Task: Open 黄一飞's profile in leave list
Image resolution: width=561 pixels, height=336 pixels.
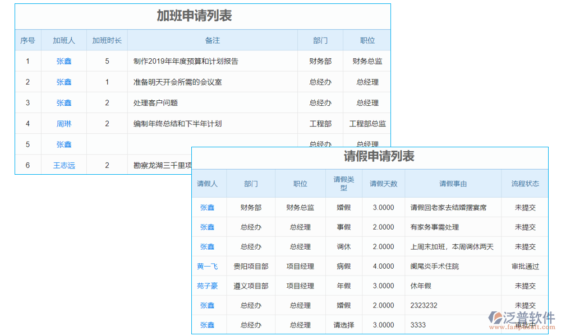Action: 209,266
